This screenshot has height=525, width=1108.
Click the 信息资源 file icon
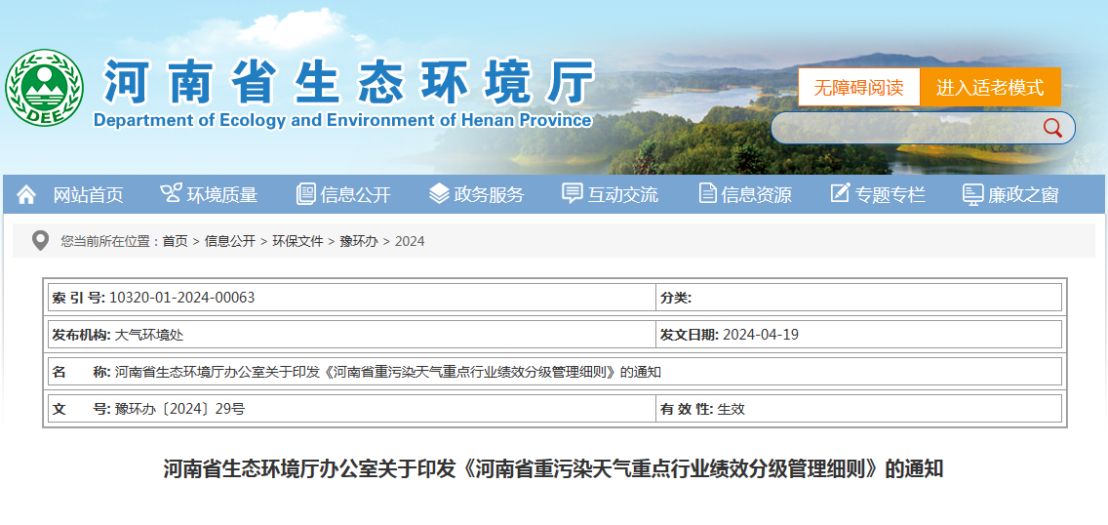pyautogui.click(x=707, y=193)
